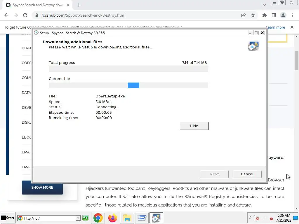Share this page icon in address bar

tap(244, 15)
